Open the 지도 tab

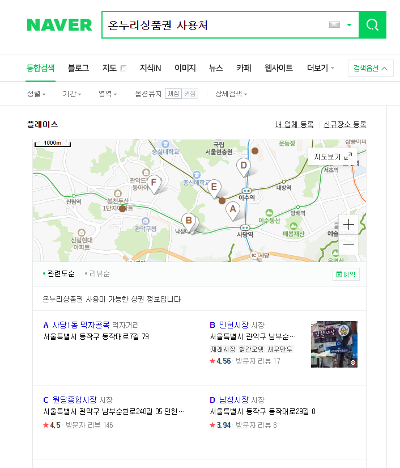point(109,68)
